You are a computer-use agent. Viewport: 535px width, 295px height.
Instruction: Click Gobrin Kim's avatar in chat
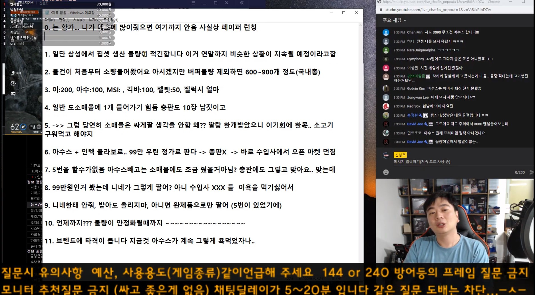386,89
